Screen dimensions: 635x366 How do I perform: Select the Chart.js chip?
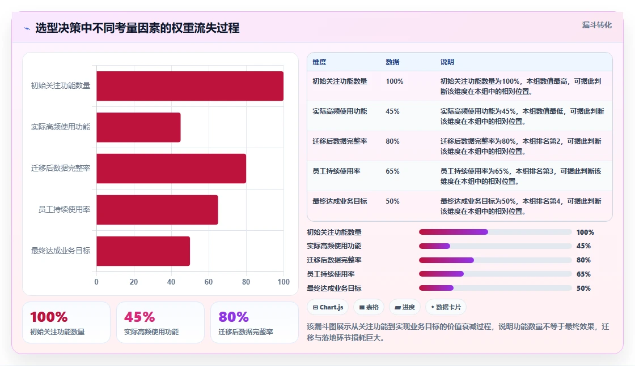328,307
